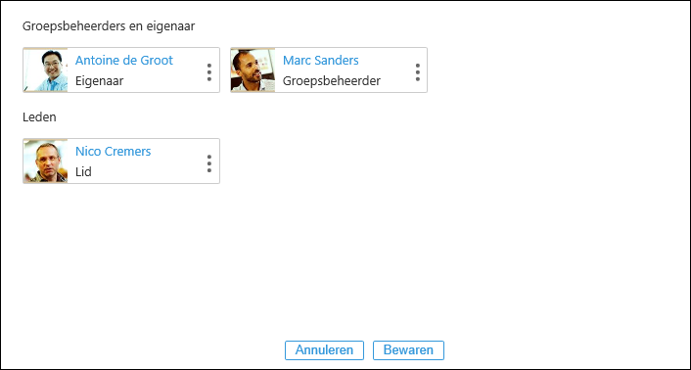Image resolution: width=691 pixels, height=370 pixels.
Task: Click the Lid role label under Nico Cremers
Action: 84,172
